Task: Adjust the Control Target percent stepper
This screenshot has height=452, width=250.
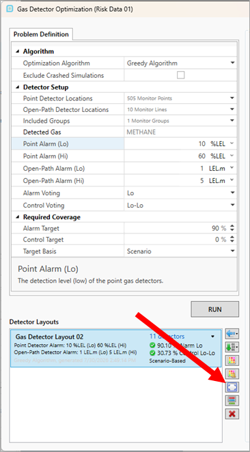Action: (x=232, y=240)
